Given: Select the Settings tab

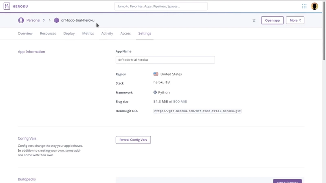Looking at the screenshot, I should (145, 33).
